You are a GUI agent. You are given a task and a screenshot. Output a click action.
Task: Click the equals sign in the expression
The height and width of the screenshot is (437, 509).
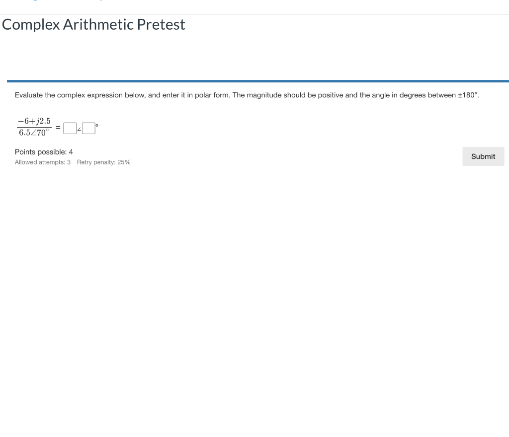pos(58,127)
